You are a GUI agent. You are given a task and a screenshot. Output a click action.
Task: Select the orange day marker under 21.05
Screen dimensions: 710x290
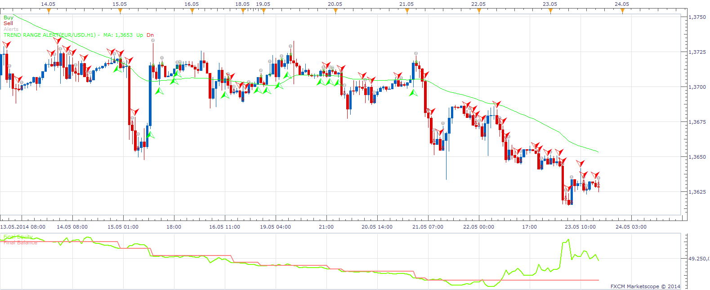point(407,11)
